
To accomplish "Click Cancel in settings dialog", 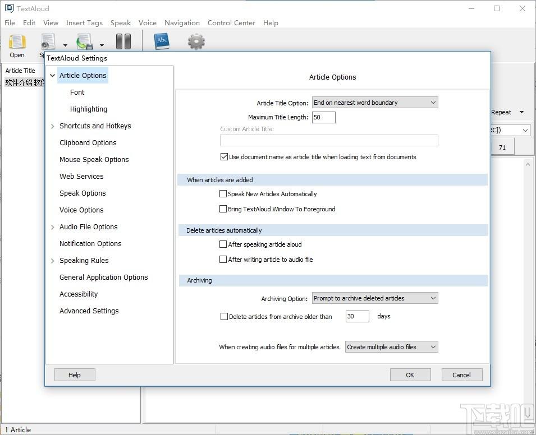I will click(462, 375).
